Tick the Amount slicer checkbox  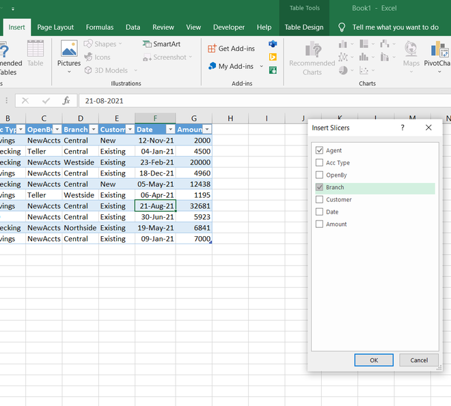tap(319, 224)
